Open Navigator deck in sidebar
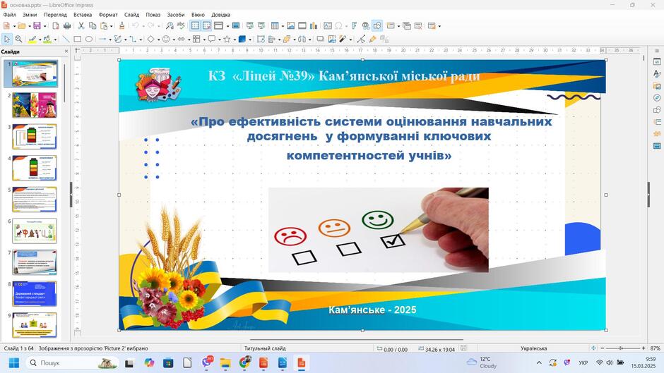The image size is (664, 373). click(x=657, y=98)
